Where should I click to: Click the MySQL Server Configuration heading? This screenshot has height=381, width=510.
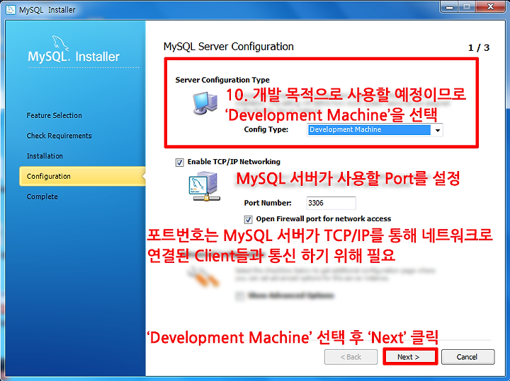point(228,47)
